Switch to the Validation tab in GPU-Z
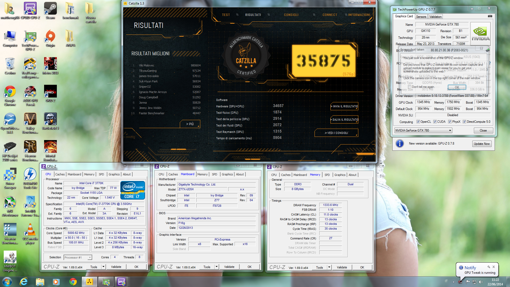This screenshot has height=287, width=510. click(435, 16)
